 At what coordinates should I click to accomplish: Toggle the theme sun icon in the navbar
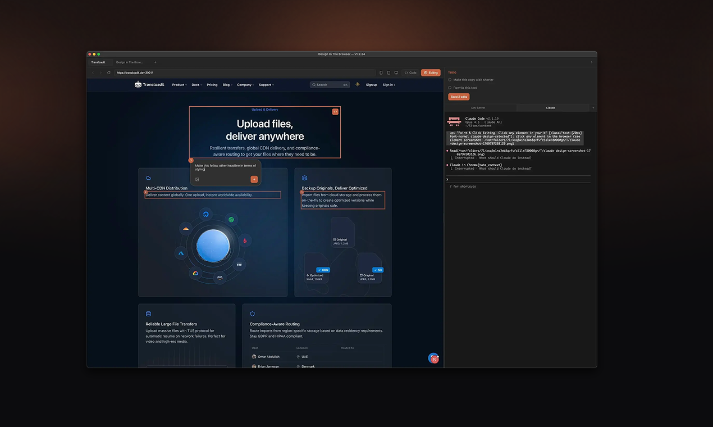pyautogui.click(x=358, y=84)
